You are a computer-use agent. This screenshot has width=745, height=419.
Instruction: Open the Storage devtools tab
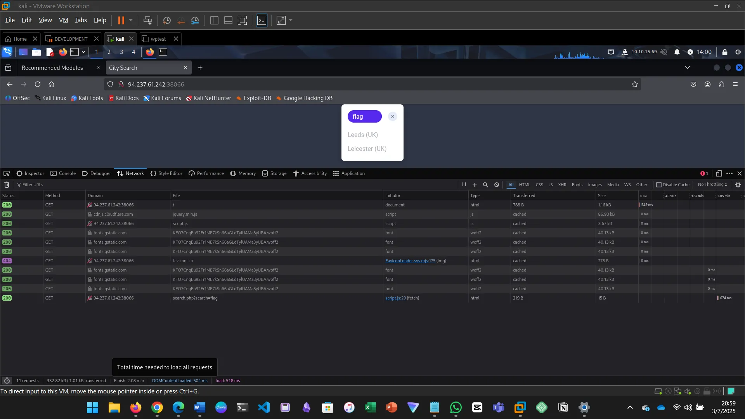(x=274, y=173)
